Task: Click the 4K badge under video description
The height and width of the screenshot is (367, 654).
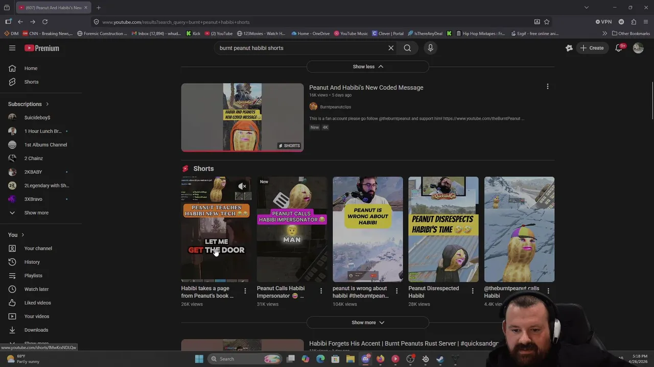Action: pos(325,127)
